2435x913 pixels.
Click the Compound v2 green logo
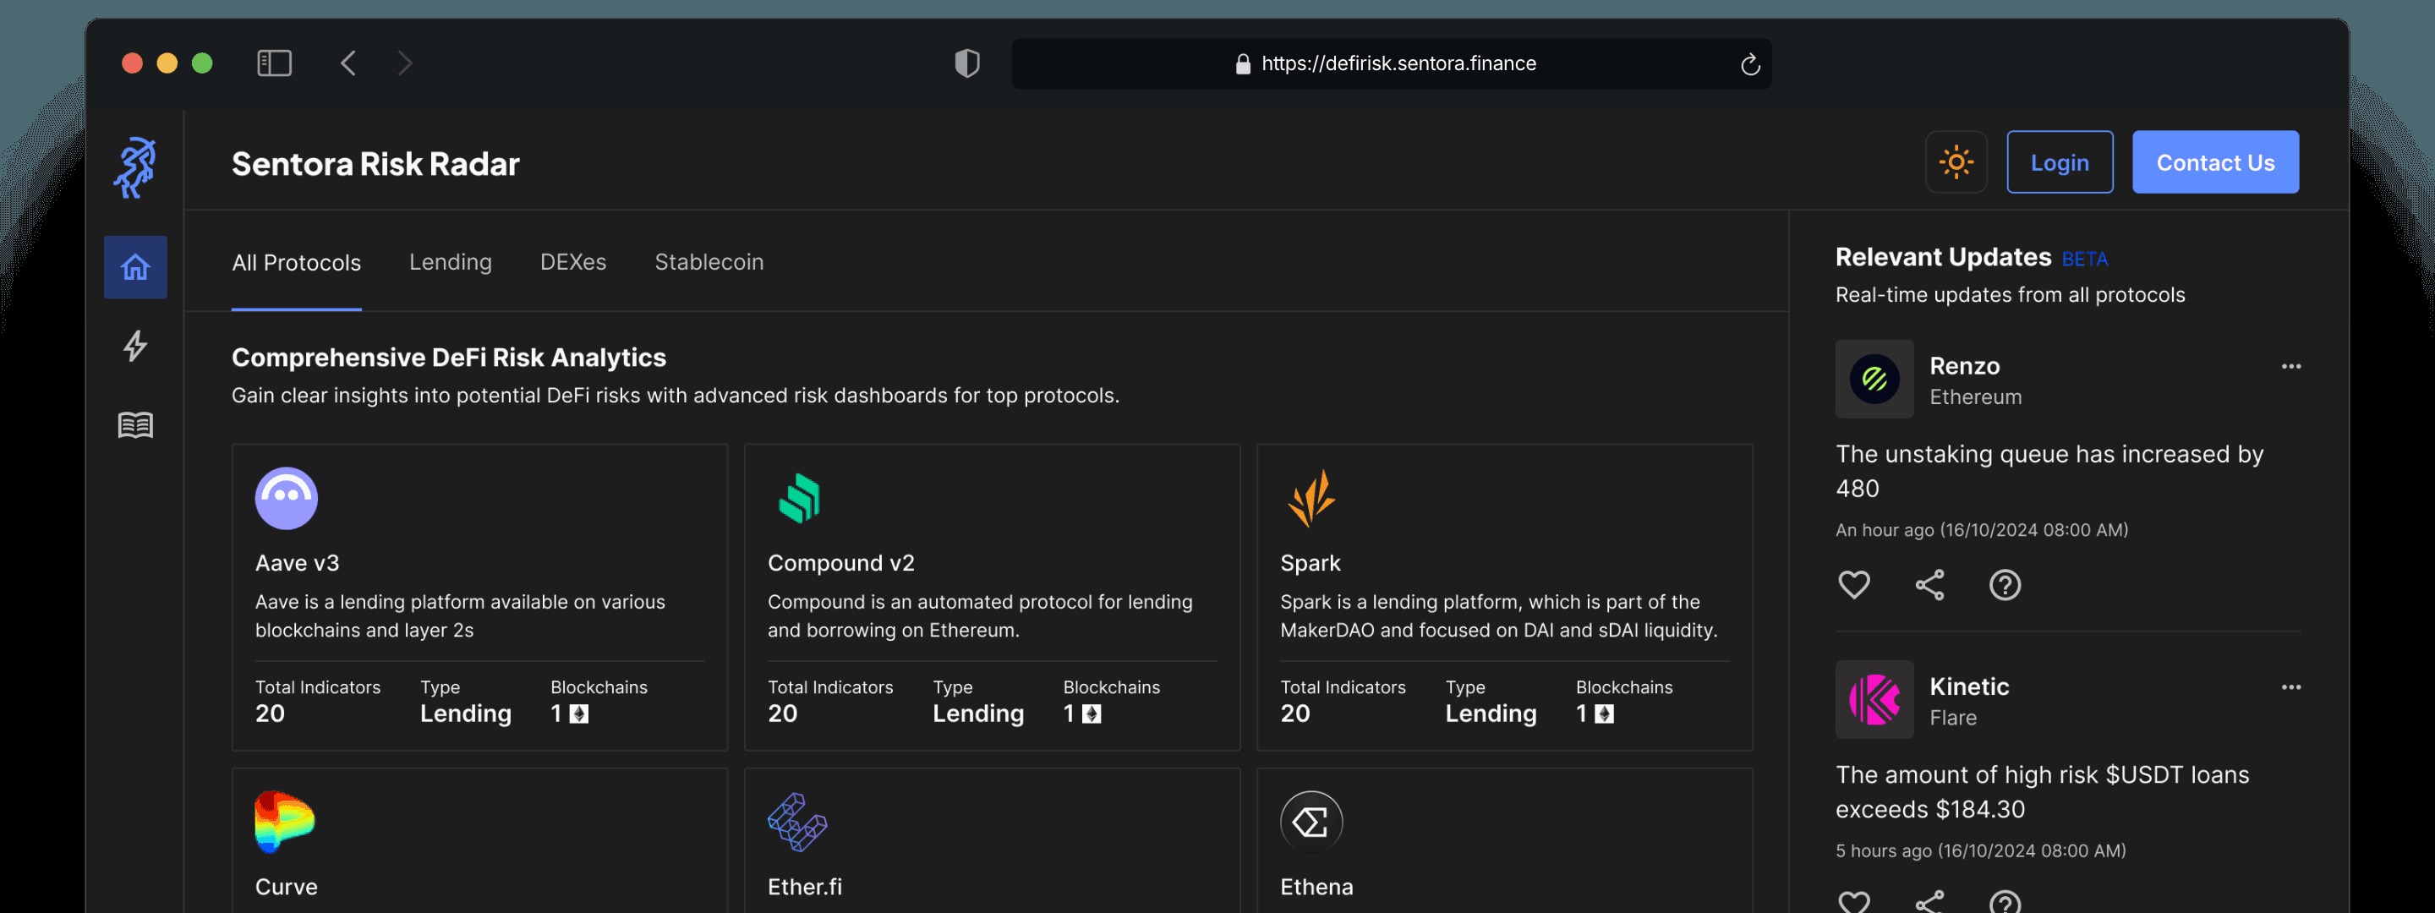tap(800, 498)
